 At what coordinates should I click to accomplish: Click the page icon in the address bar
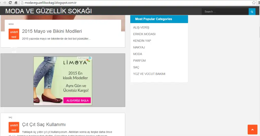(x=22, y=3)
